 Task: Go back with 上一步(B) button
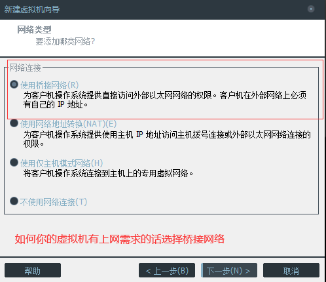[167, 270]
